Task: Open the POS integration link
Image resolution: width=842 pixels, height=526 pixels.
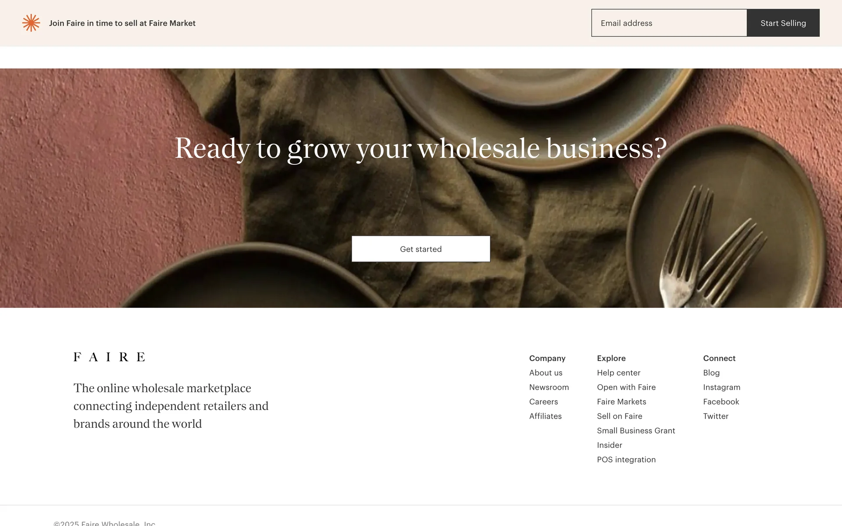Action: click(x=626, y=459)
